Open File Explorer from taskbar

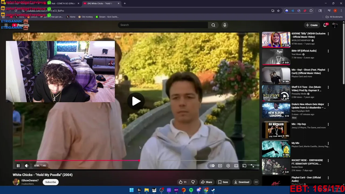coord(146,190)
